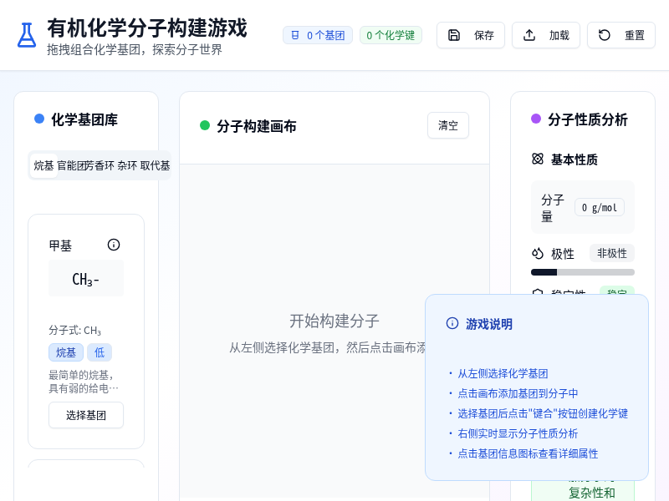The image size is (669, 501).
Task: Click 选择基团 on the 甲基 card
Action: pos(86,415)
